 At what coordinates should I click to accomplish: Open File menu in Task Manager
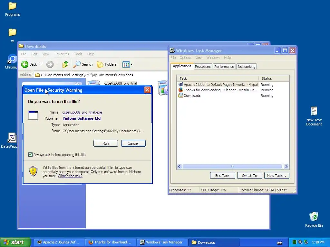[173, 58]
